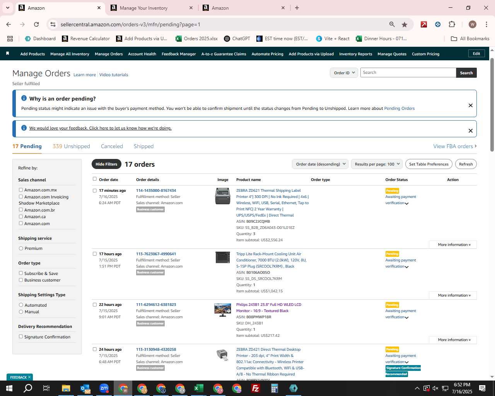Toggle the select-all orders checkbox
495x396 pixels.
point(95,179)
